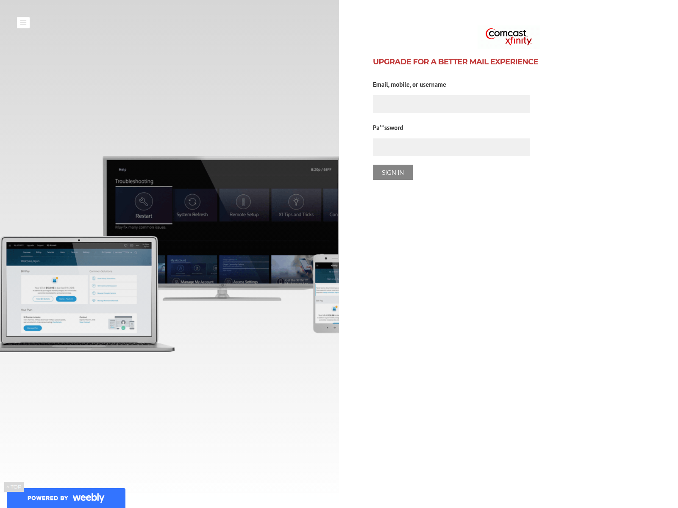
Task: Click the devices promo image
Action: [x=169, y=254]
